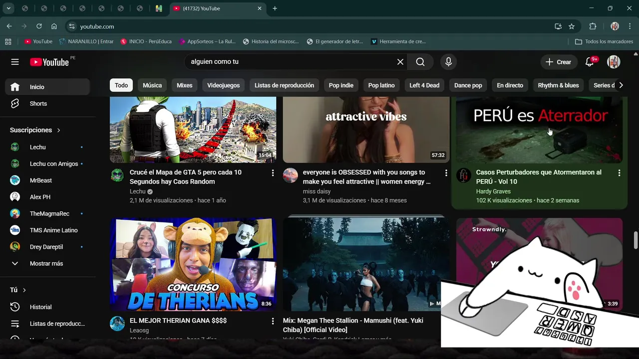Select the Pop latino chip

381,85
